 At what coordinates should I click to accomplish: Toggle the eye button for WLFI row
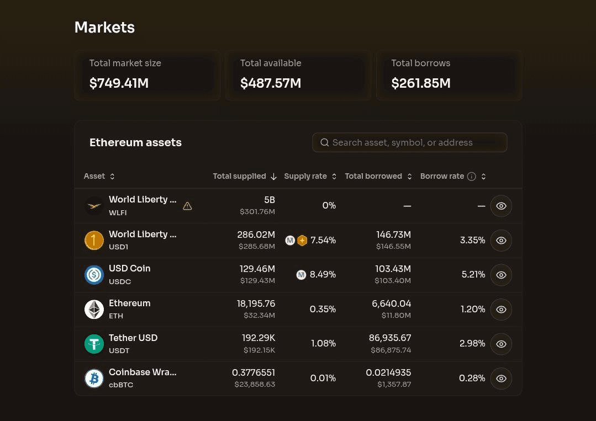501,206
